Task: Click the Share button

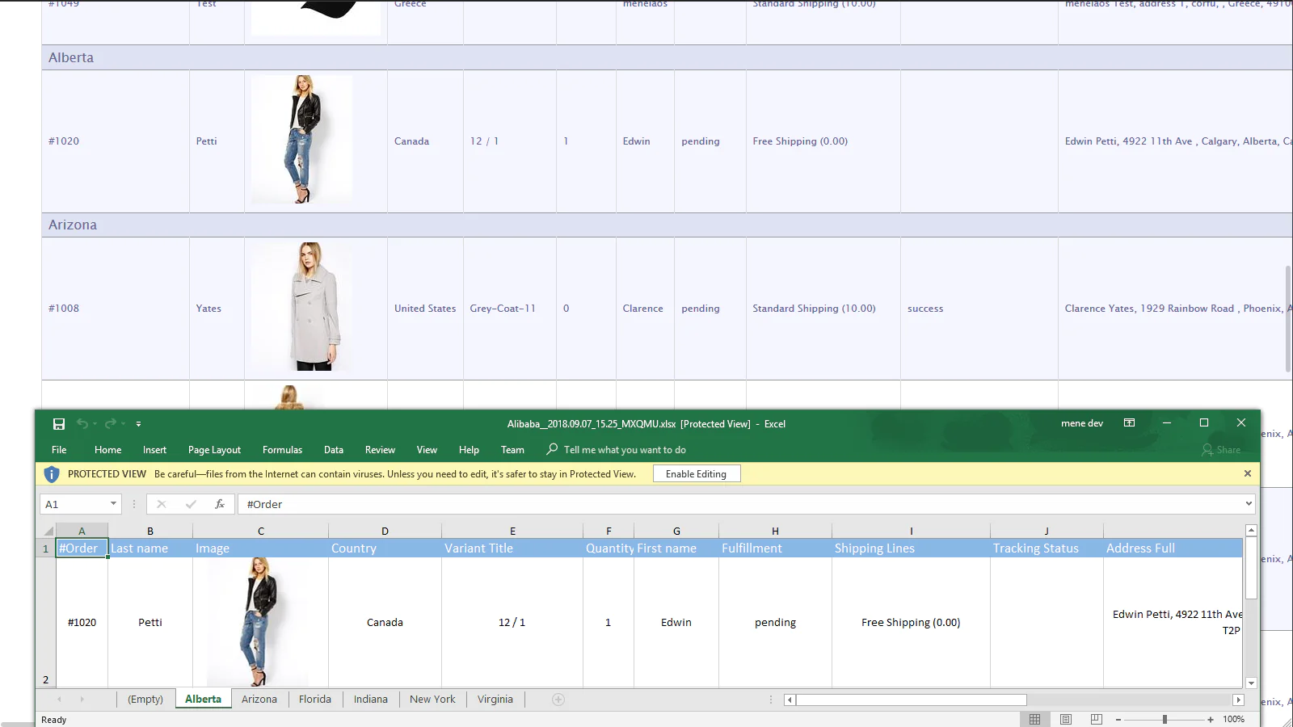Action: click(1221, 450)
